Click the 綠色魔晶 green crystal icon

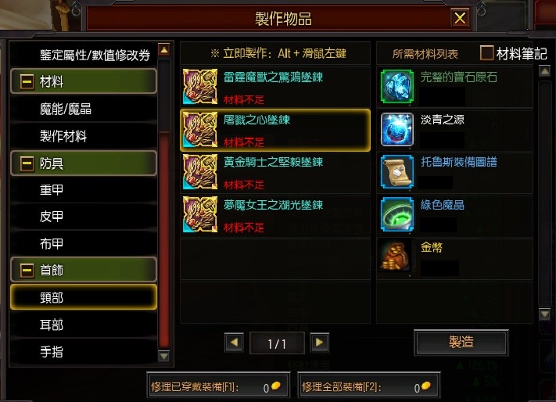396,214
